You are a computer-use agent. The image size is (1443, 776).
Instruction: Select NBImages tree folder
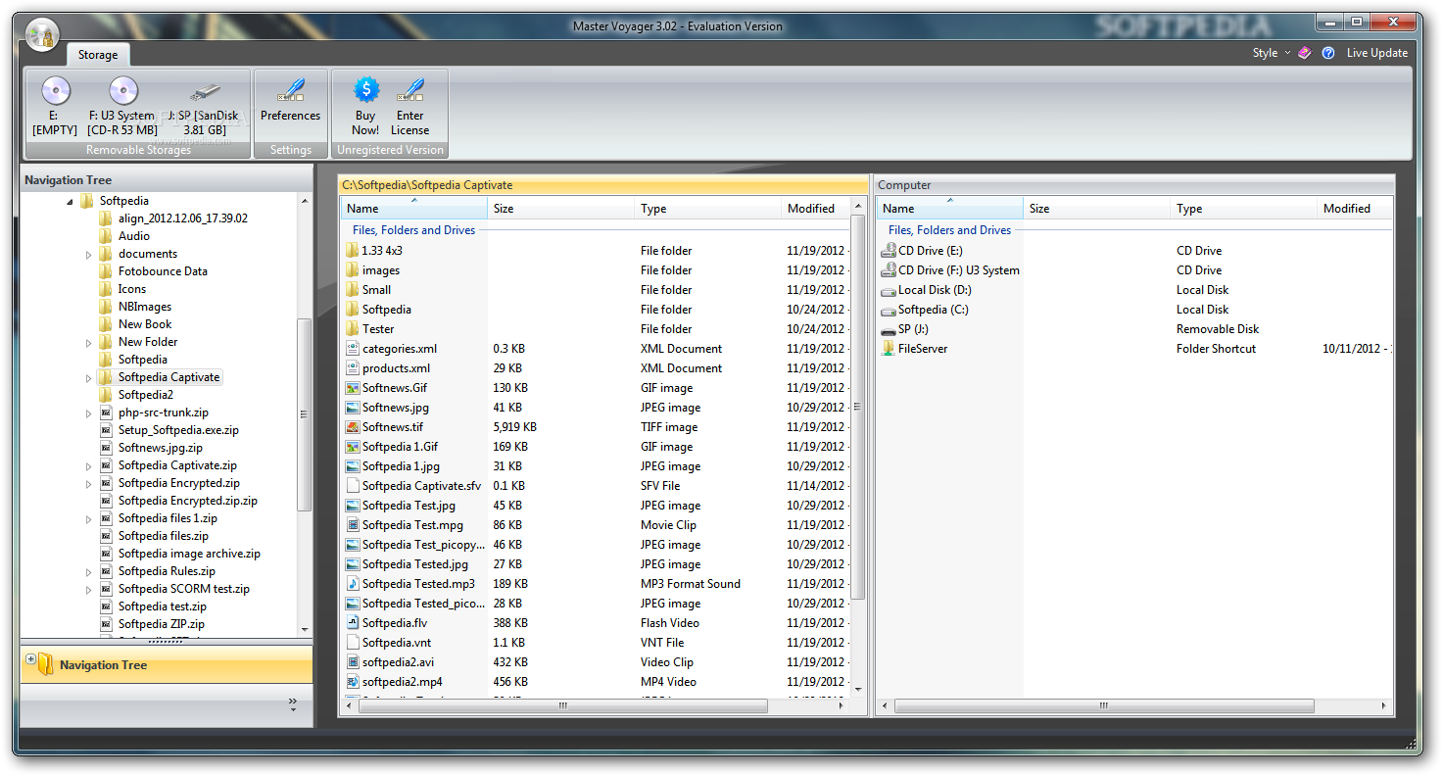(145, 307)
